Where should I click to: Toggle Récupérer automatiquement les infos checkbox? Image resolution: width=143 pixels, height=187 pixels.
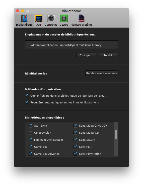point(27,102)
